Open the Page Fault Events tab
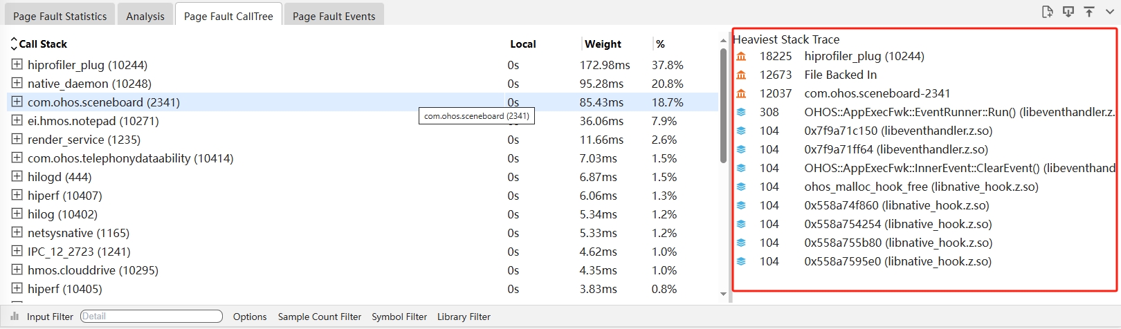This screenshot has width=1121, height=329. pos(334,16)
